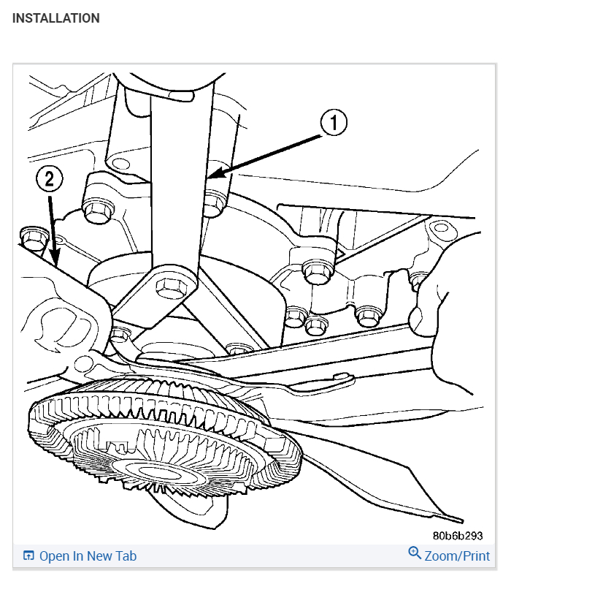This screenshot has height=595, width=603.
Task: Click the Zoom/Print magnifier icon
Action: pyautogui.click(x=415, y=553)
